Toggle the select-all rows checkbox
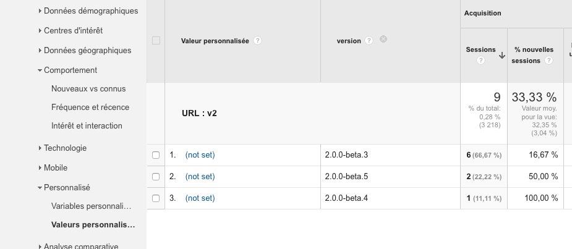 pyautogui.click(x=156, y=41)
